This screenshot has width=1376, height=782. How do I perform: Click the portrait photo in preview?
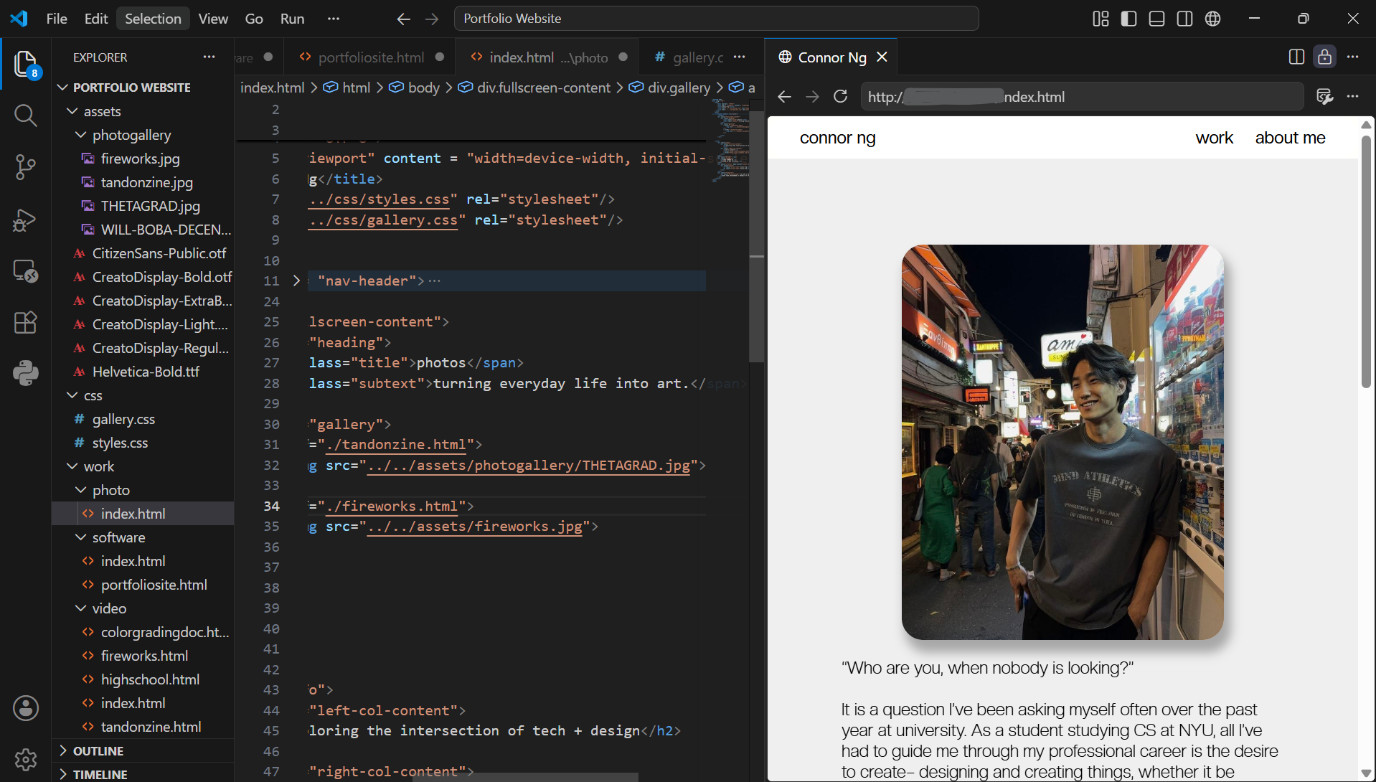1062,442
